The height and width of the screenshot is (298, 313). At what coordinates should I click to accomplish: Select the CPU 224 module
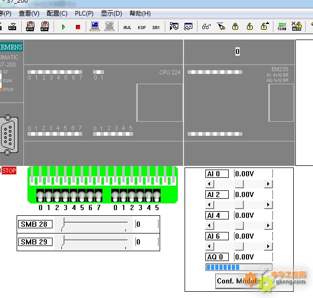click(103, 102)
